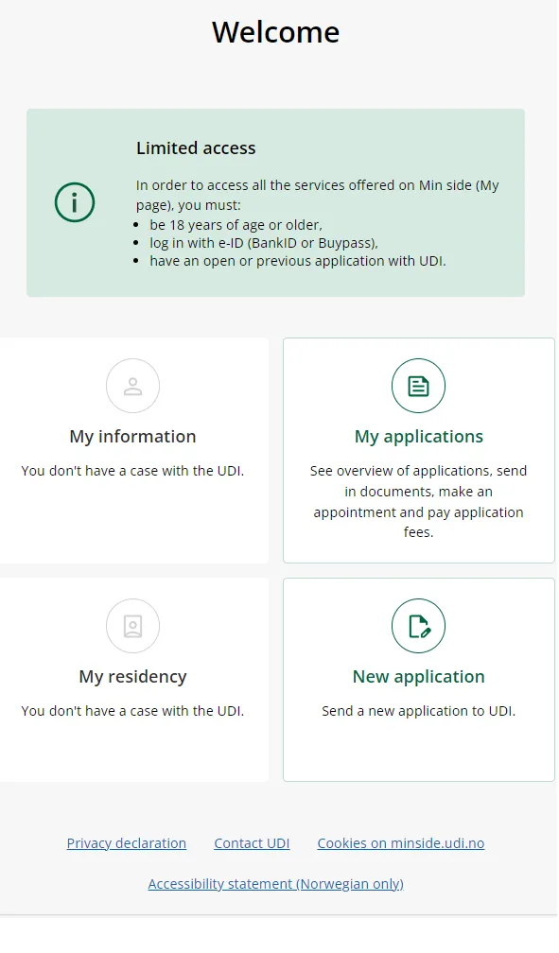Viewport: 559px width, 953px height.
Task: Click 'You don't have a case' under My information
Action: pos(132,471)
